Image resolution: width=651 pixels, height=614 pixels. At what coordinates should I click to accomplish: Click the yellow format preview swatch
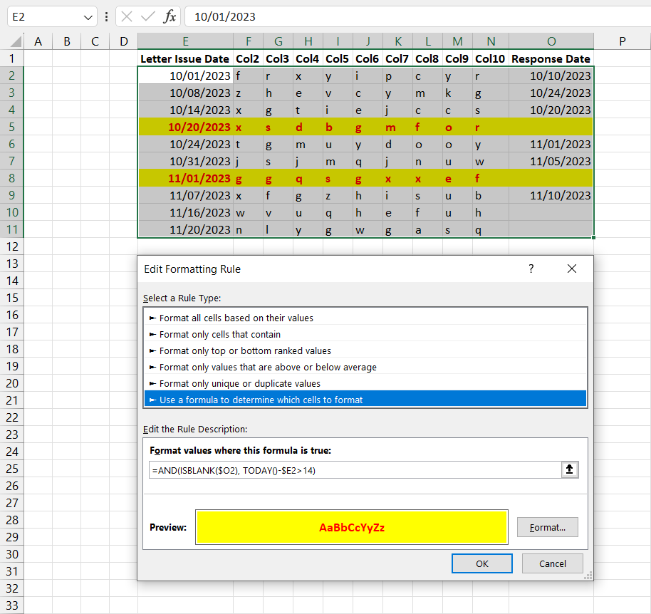(x=351, y=527)
